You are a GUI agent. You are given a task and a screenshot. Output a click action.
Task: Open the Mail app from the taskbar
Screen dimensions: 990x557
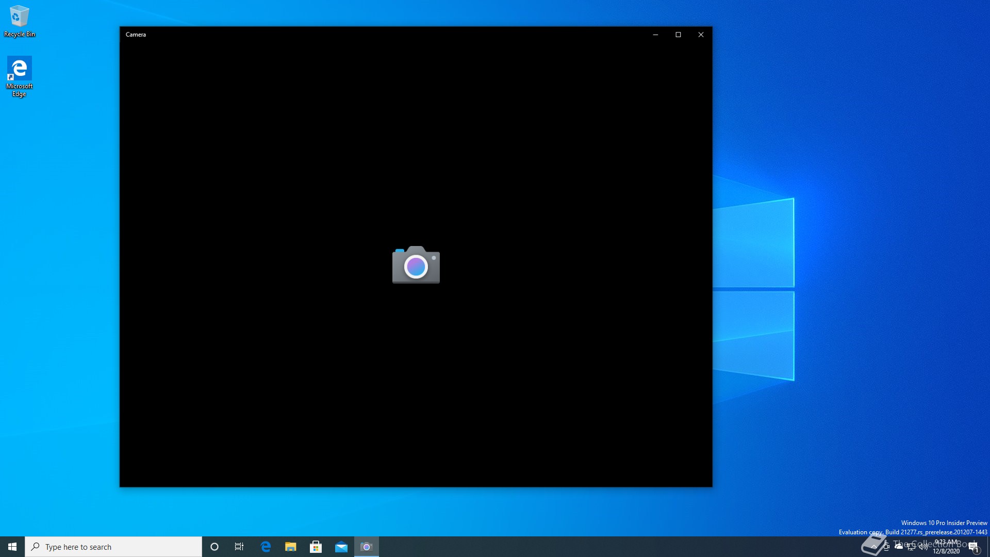pos(341,547)
